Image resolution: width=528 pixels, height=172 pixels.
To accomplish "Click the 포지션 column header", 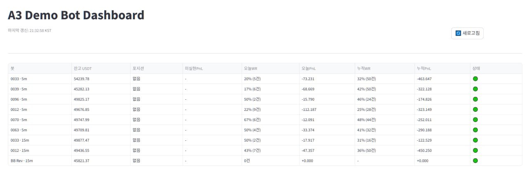I will click(x=156, y=69).
